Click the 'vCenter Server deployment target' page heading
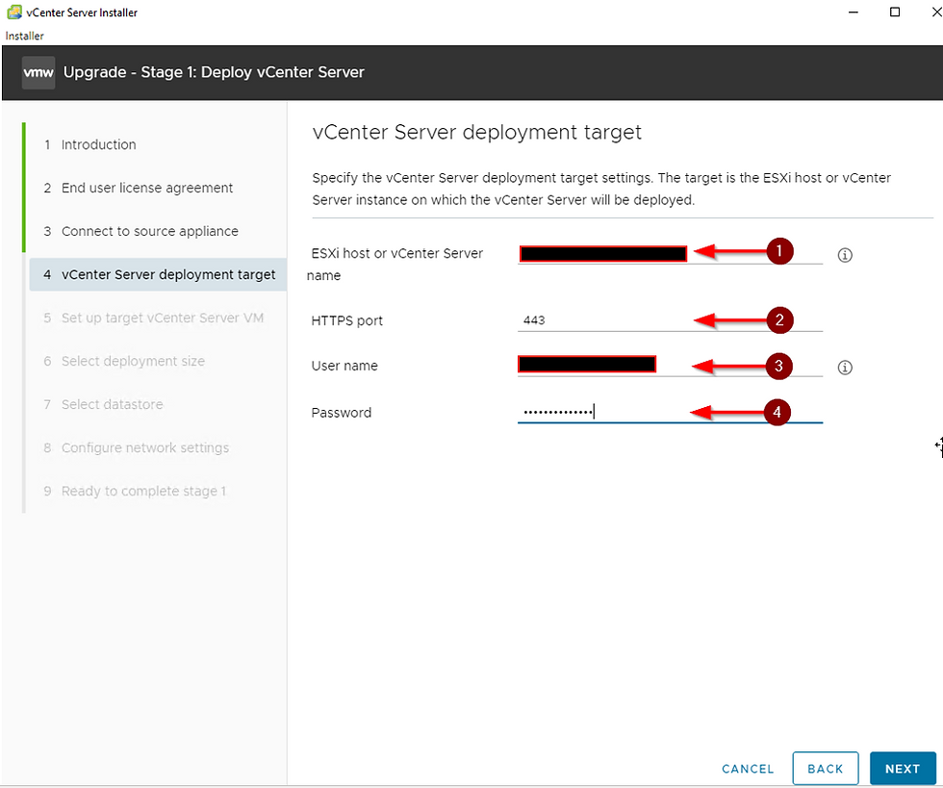 click(477, 133)
